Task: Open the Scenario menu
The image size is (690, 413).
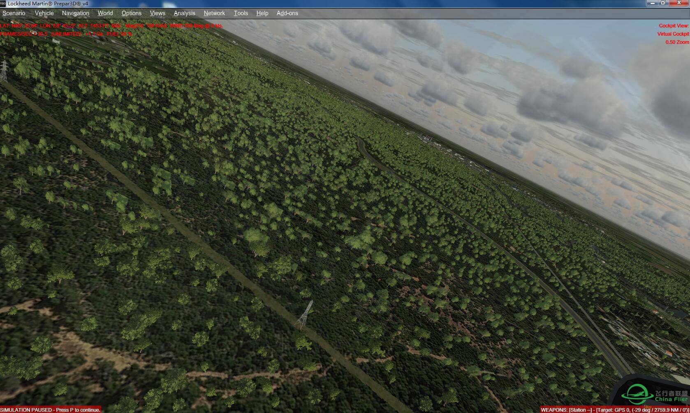Action: click(x=14, y=13)
